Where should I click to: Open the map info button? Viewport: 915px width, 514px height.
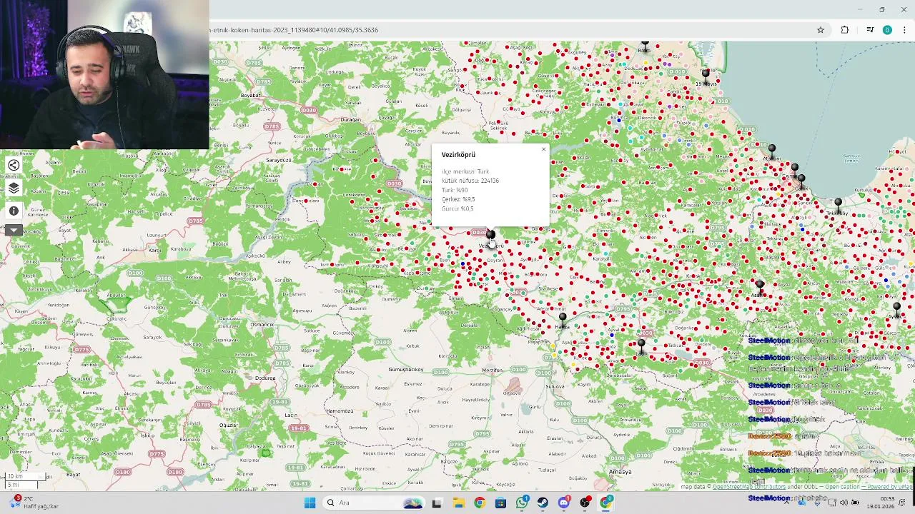point(14,211)
